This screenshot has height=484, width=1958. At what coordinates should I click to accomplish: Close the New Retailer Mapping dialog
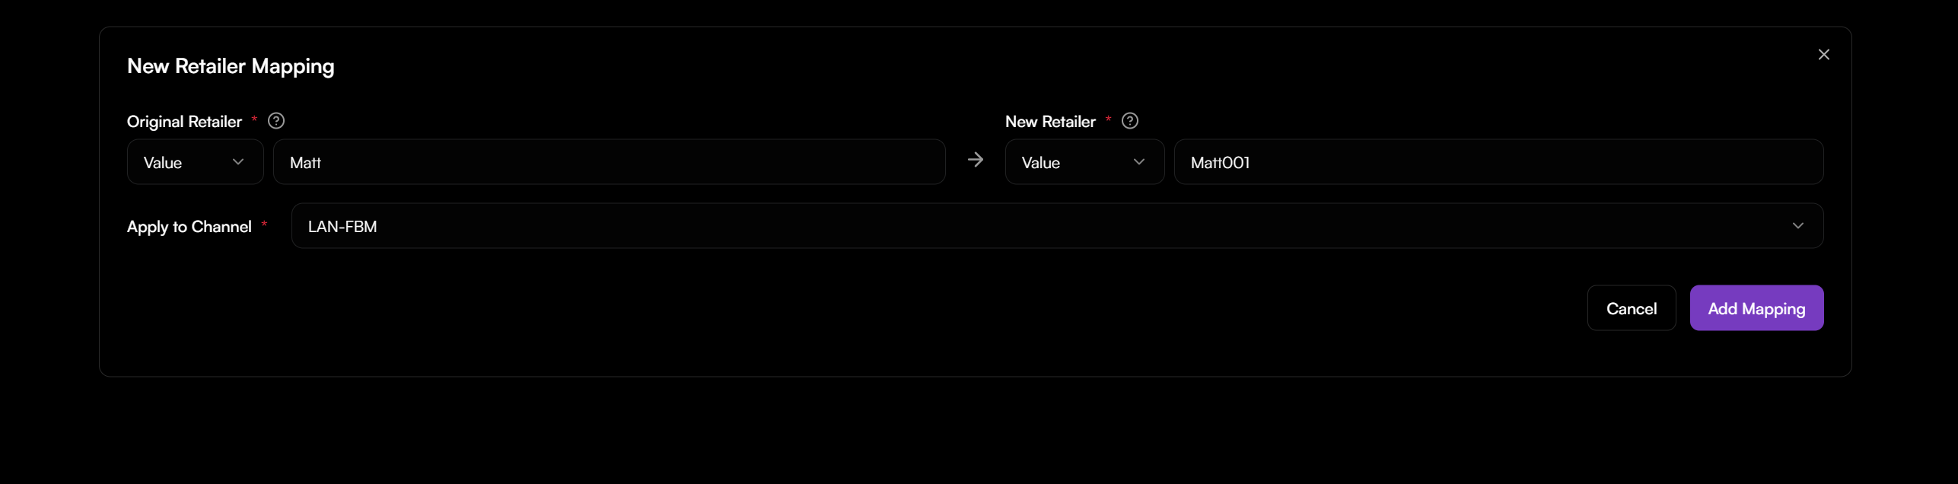[x=1823, y=55]
